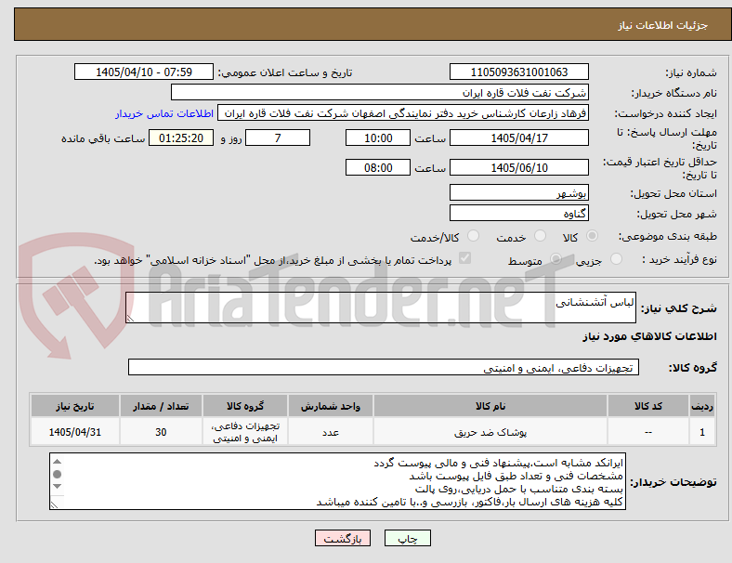Select the جزیی purchase type radio

click(x=616, y=258)
